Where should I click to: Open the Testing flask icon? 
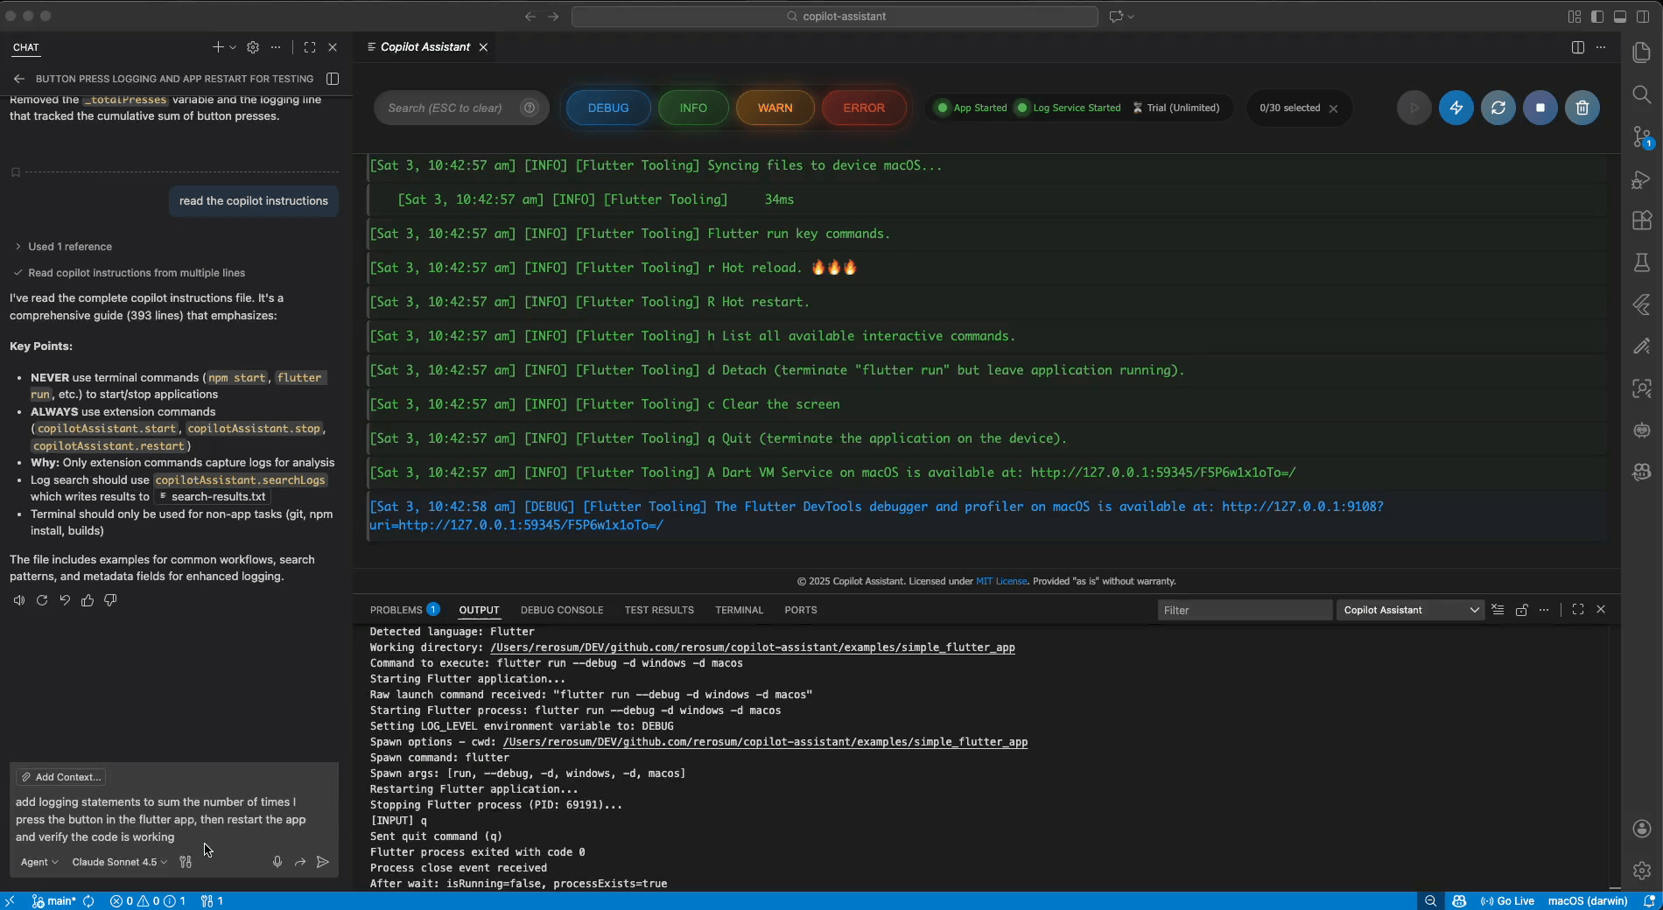(1641, 262)
